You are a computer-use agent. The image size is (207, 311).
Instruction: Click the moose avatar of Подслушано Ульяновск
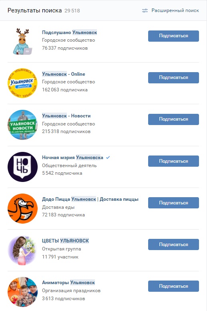(x=22, y=41)
